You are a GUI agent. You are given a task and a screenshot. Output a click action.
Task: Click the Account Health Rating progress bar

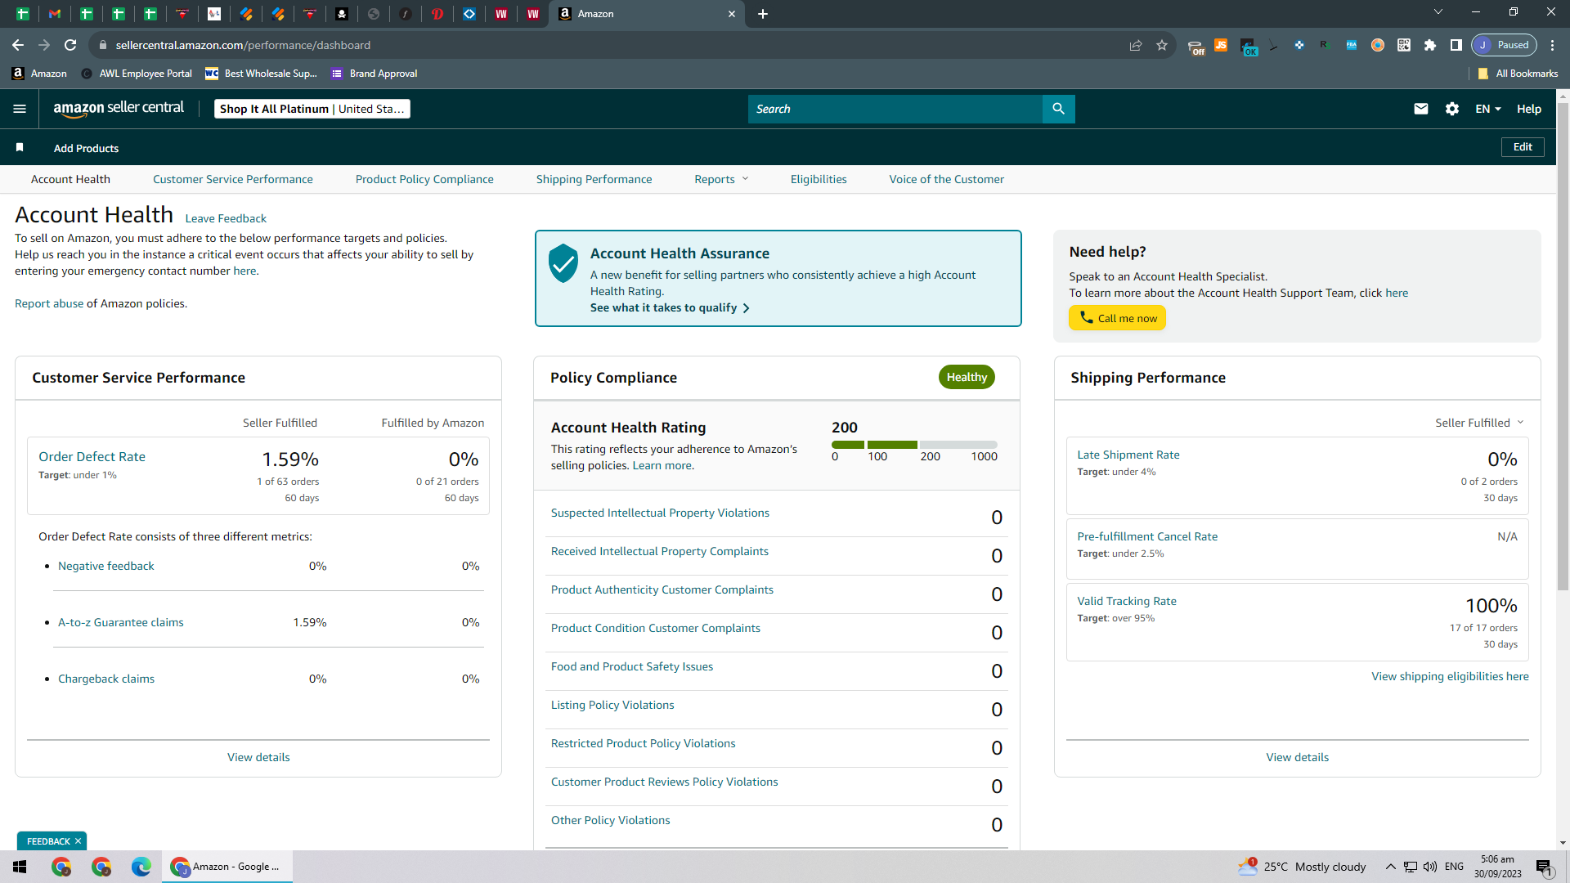point(914,445)
